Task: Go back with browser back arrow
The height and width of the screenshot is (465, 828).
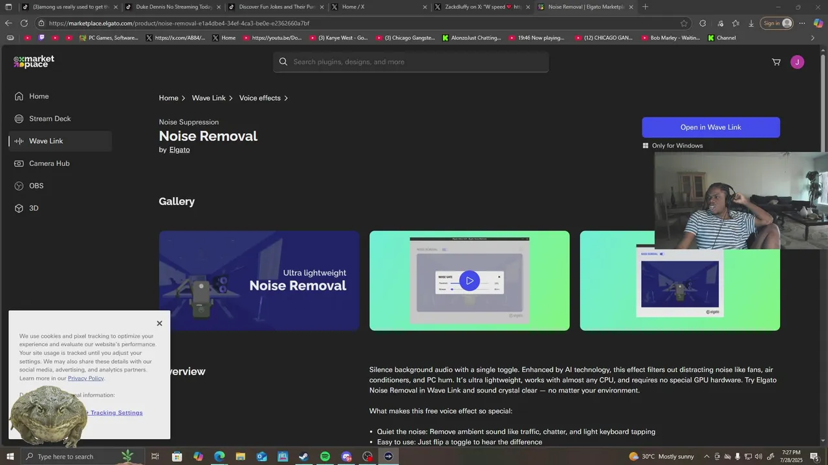Action: tap(8, 23)
